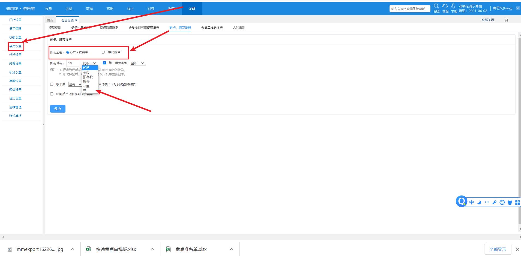
Task: Open the 副卡押金 currency type dropdown
Action: [x=90, y=63]
